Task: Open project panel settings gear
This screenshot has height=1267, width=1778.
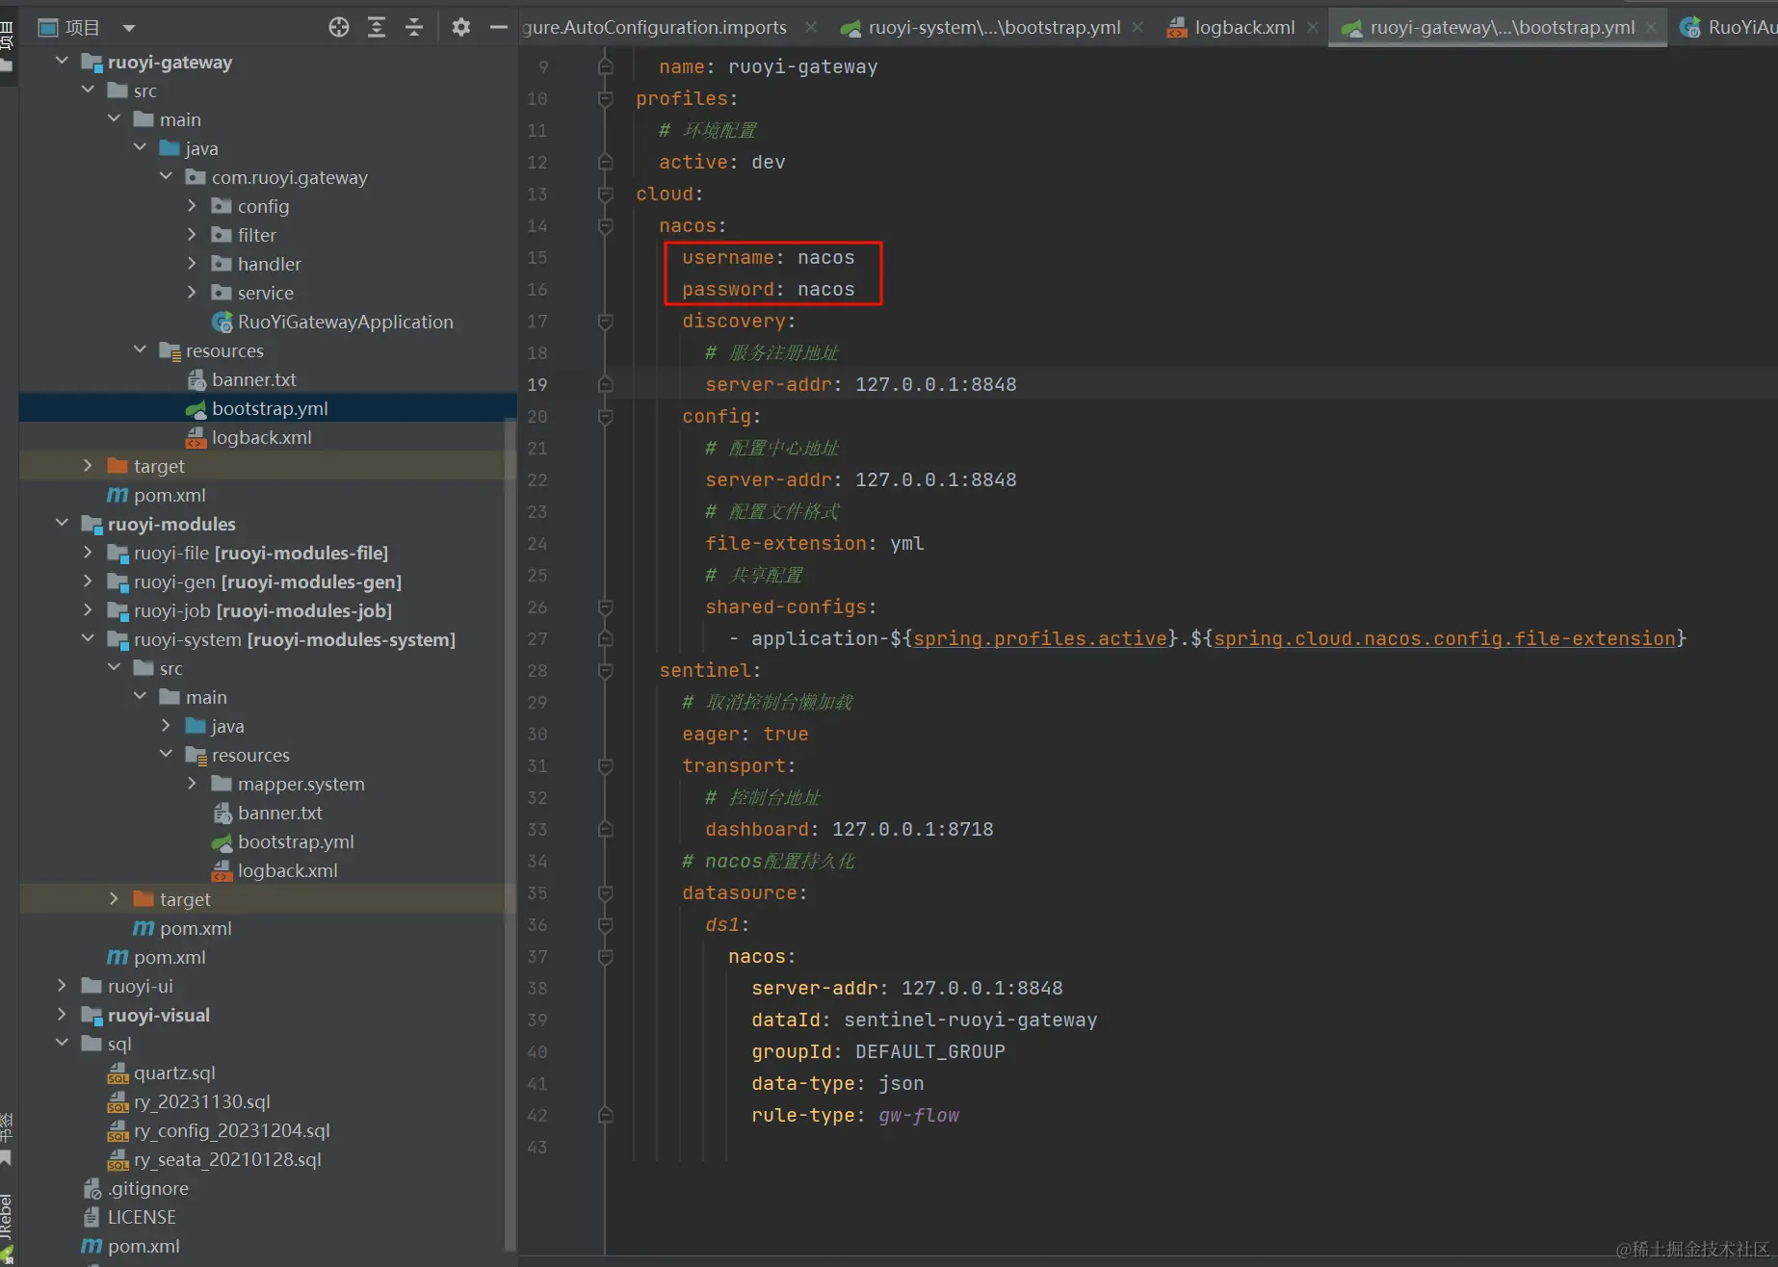Action: click(461, 27)
